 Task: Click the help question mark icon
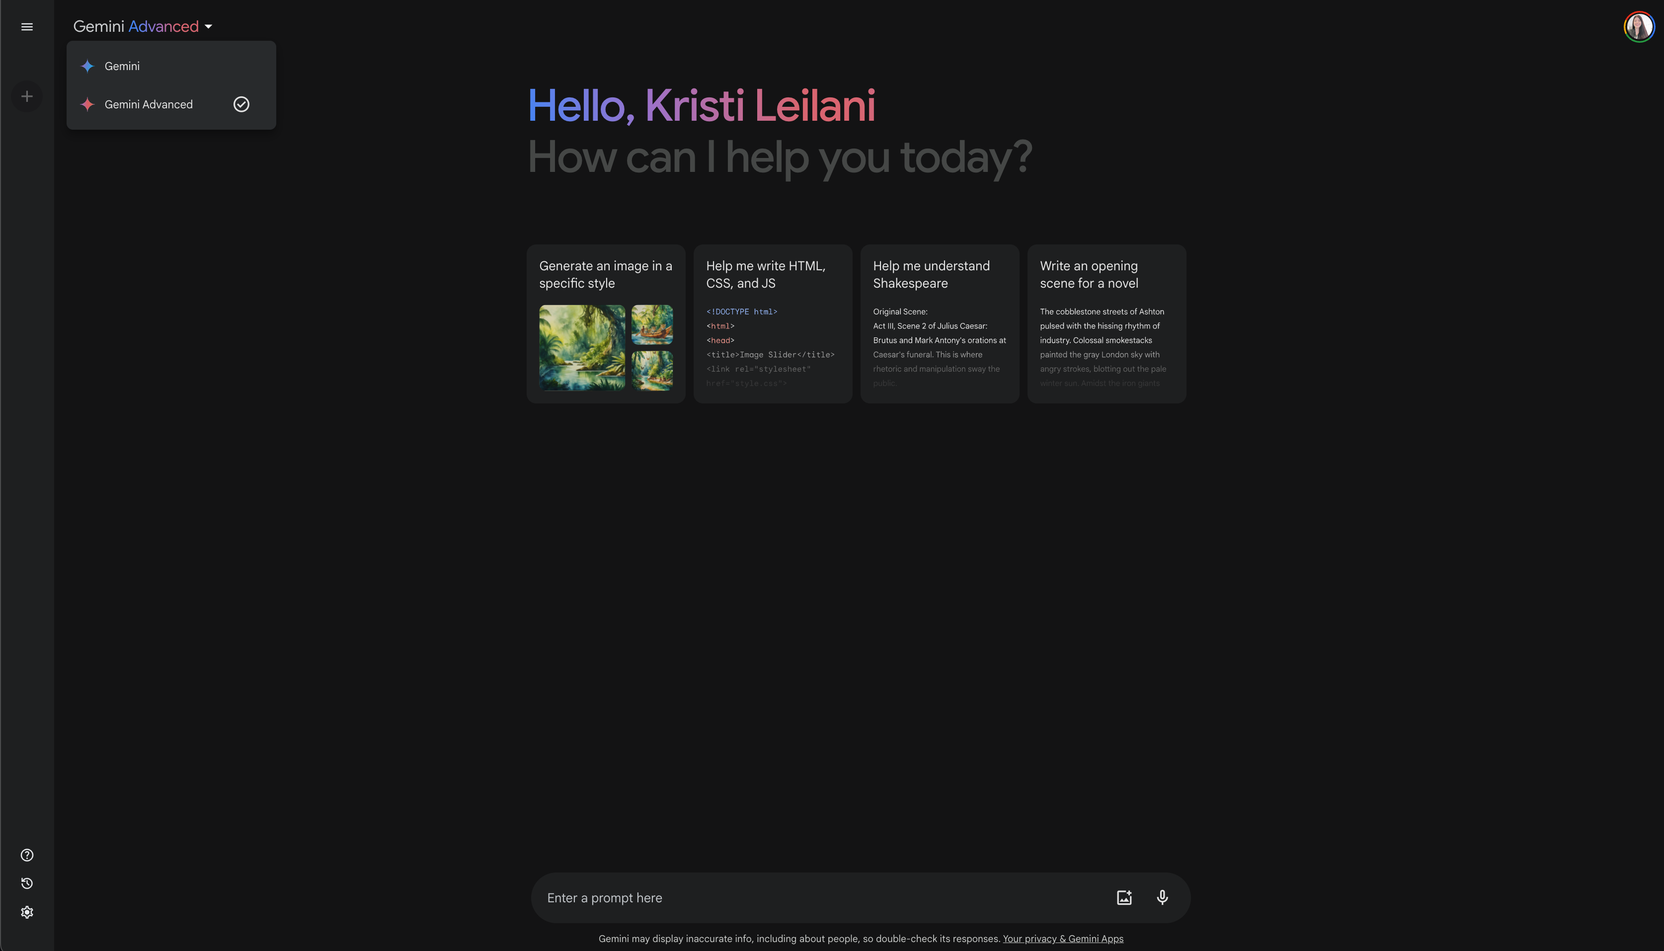click(26, 855)
